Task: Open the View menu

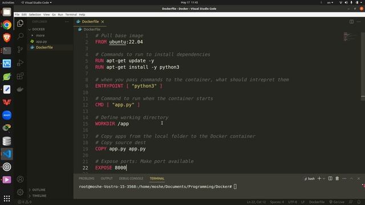Action: pos(47,15)
